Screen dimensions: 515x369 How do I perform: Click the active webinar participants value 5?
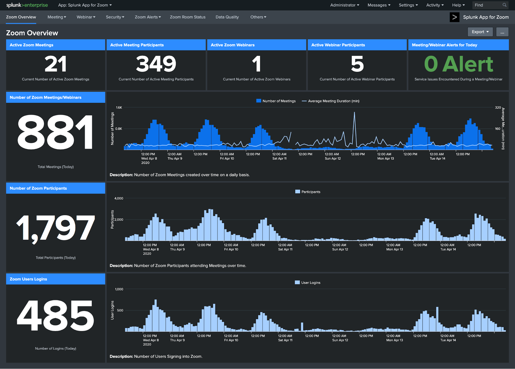[x=357, y=64]
